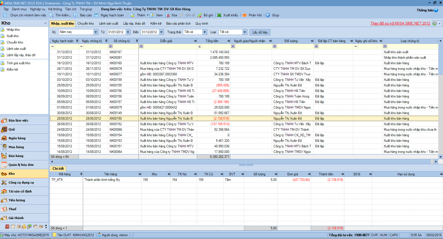Viewport: 443px width, 239px height.
Task: Open the Mua hàng purchasing module
Action: coord(24,147)
